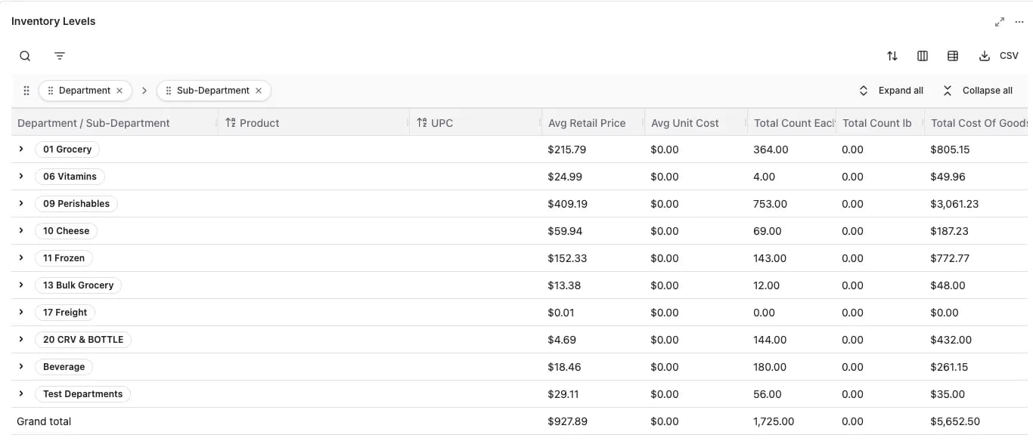Click the Avg Unit Cost column header

click(695, 123)
